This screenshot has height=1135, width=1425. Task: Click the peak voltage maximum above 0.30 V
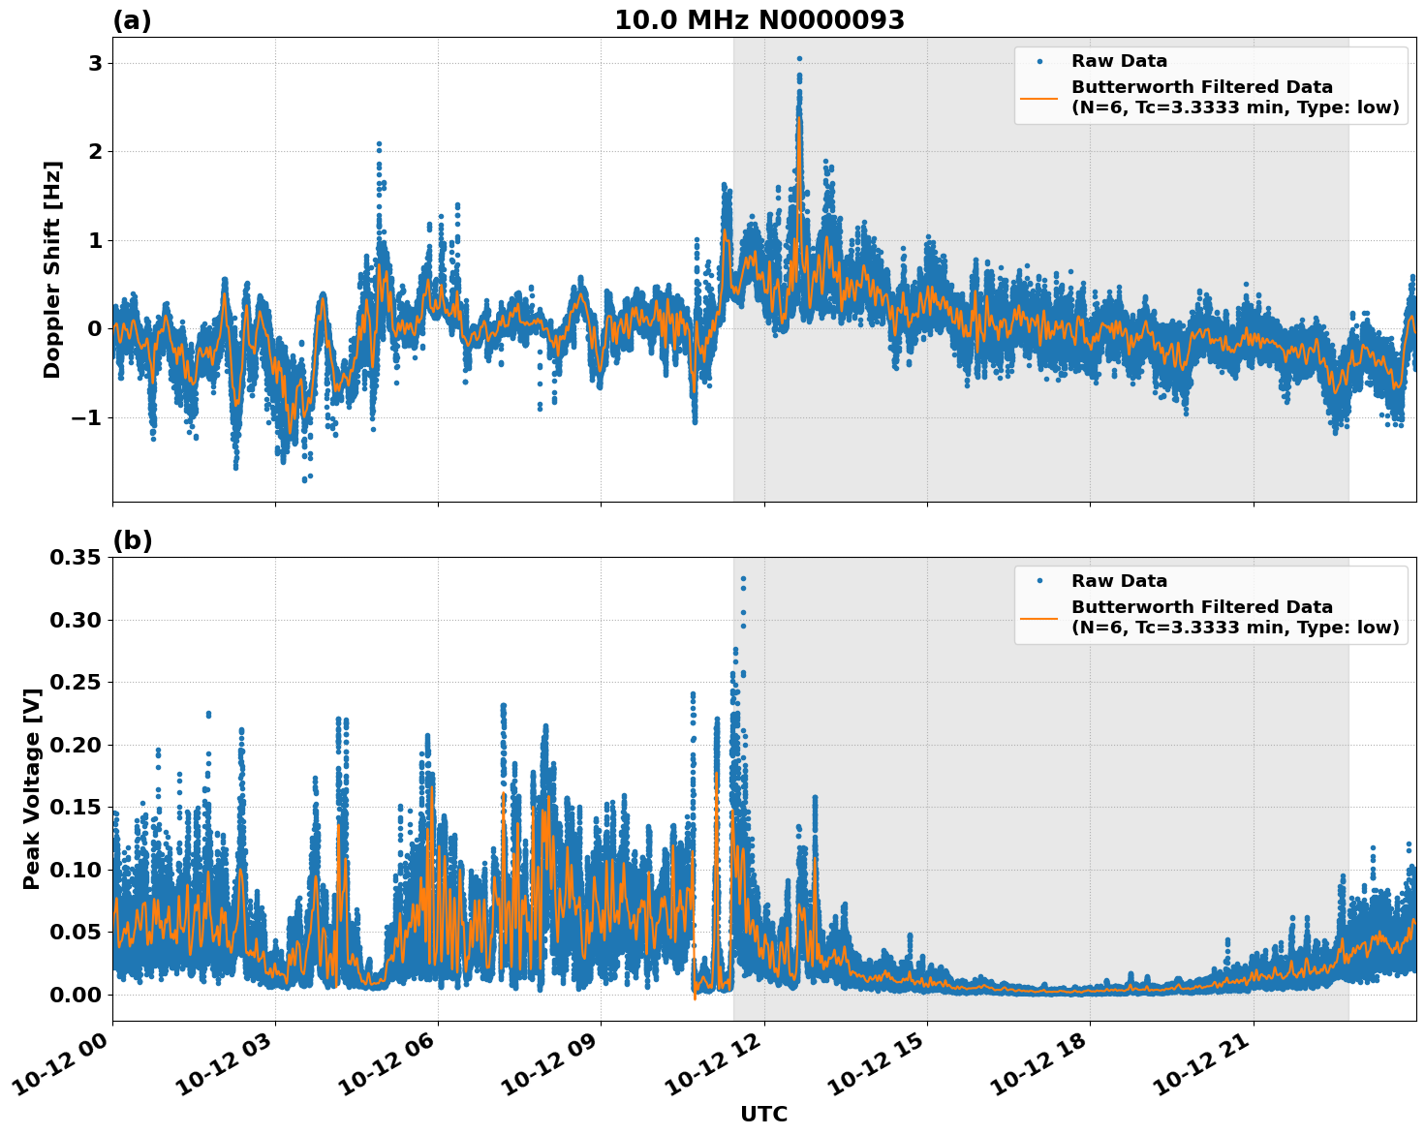(743, 579)
